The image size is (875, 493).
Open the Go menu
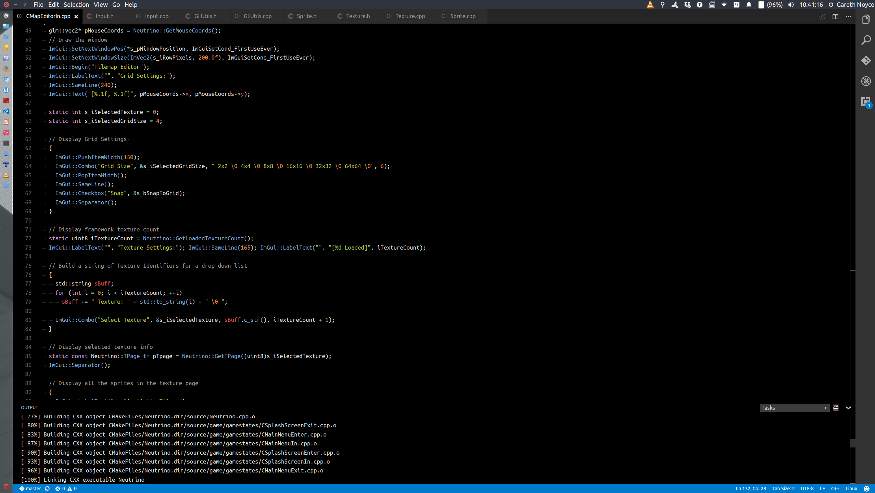pyautogui.click(x=116, y=4)
